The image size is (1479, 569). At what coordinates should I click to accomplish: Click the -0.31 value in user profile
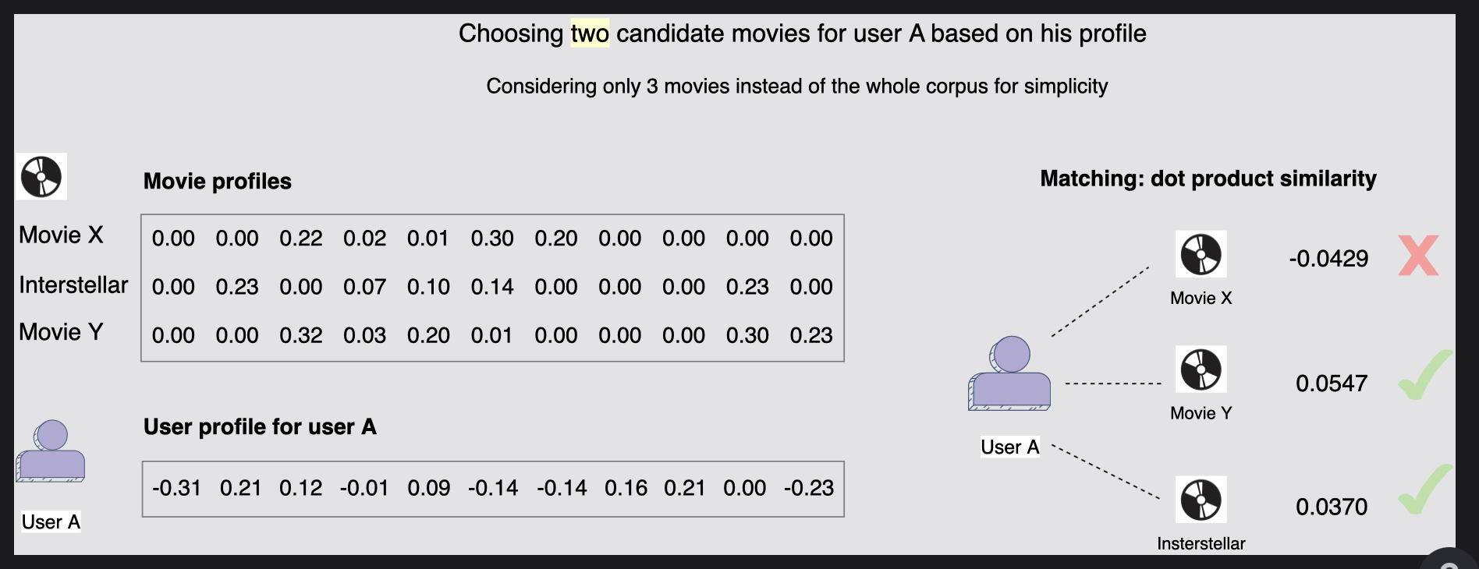point(176,488)
